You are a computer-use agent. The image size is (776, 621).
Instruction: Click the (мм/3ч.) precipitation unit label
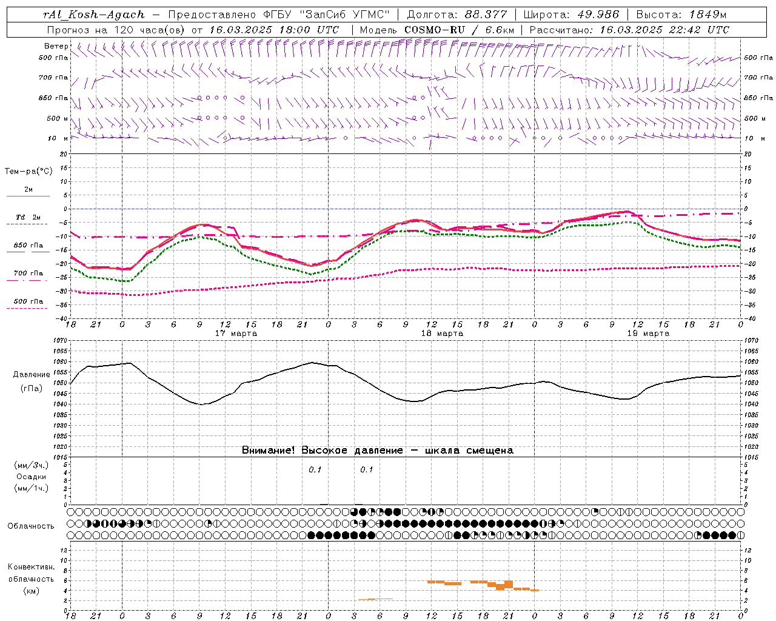point(32,465)
